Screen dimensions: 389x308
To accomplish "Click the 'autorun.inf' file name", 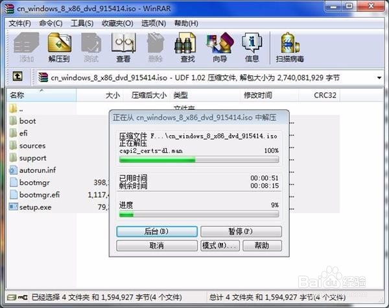I will [38, 170].
